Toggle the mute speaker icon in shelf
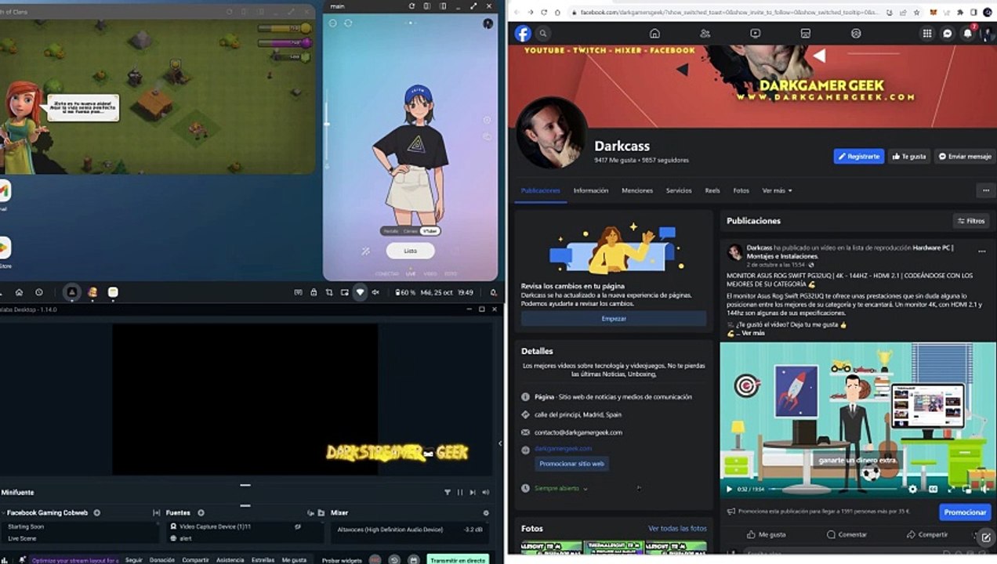 click(x=375, y=292)
